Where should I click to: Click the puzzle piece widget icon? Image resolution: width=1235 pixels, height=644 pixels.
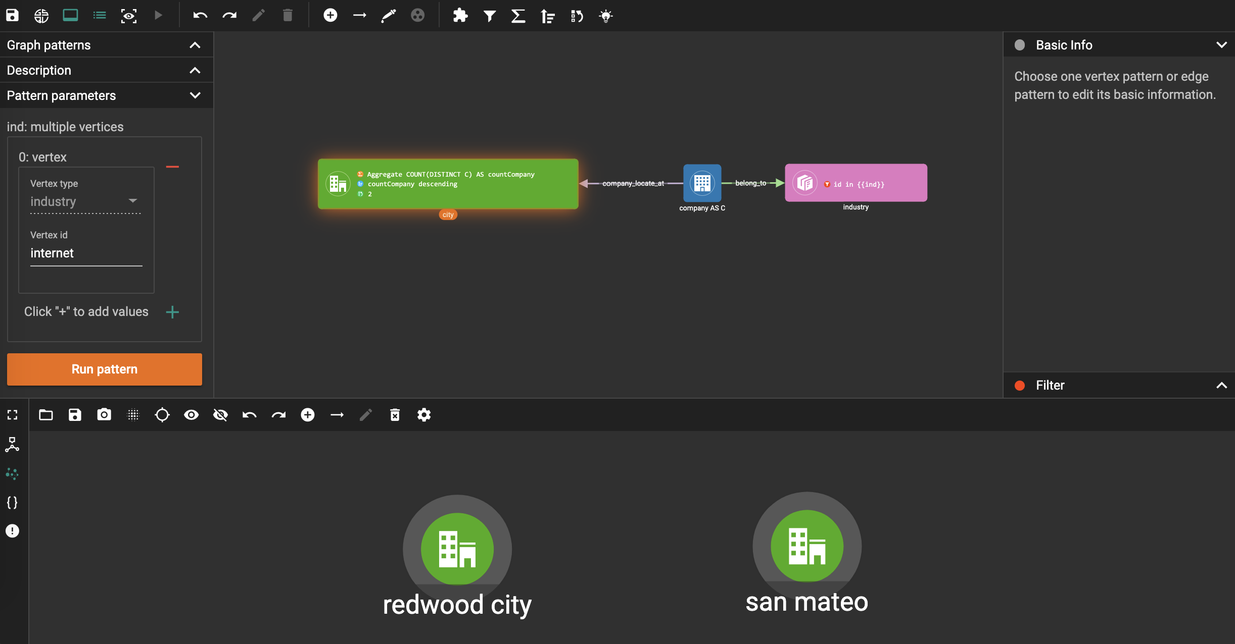460,15
